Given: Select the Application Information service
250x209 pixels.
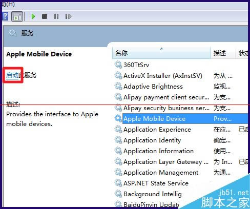Looking at the screenshot, I should point(181,151).
